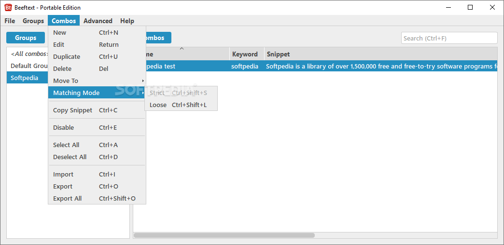Choose Deselect All menu entry
This screenshot has width=504, height=245.
coord(97,157)
